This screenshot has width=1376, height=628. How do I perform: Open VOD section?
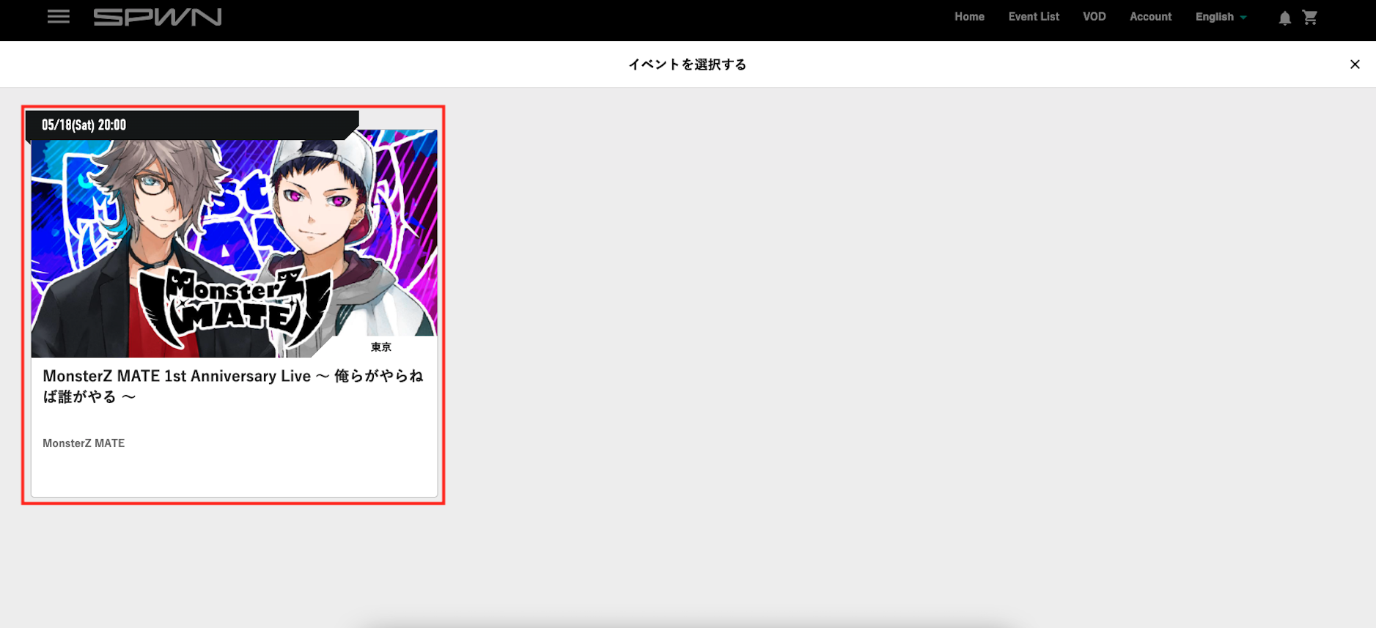(1094, 17)
